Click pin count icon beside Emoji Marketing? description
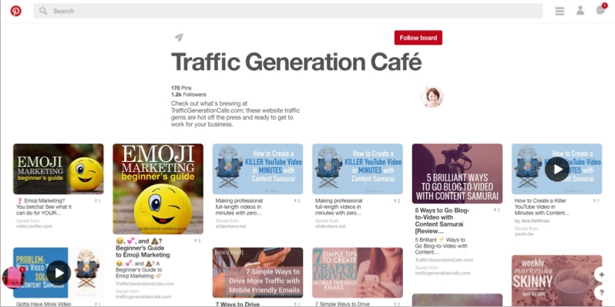Viewport: 615px width, 307px height. (x=97, y=201)
